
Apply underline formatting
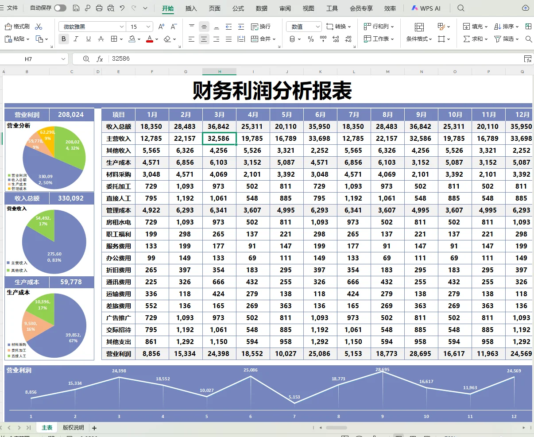tap(89, 39)
